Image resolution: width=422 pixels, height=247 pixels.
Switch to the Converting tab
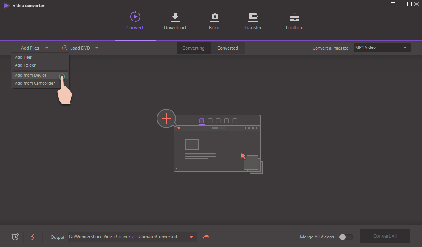tap(194, 48)
